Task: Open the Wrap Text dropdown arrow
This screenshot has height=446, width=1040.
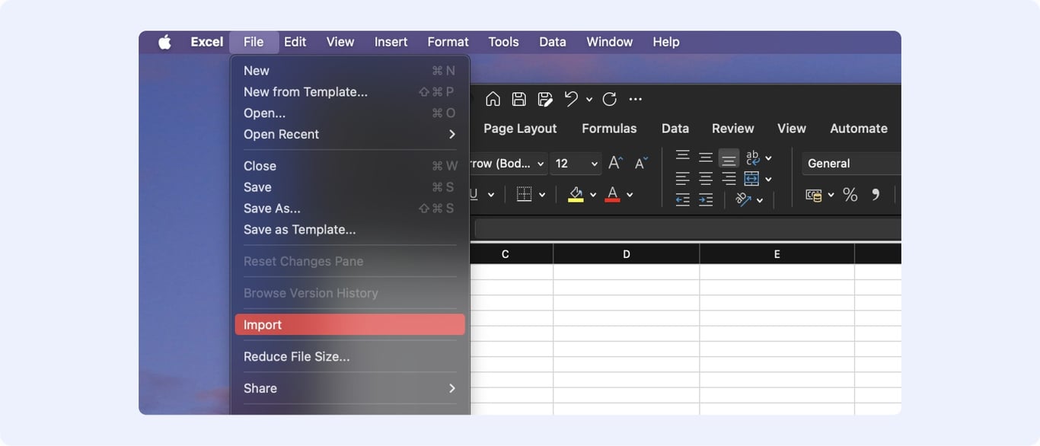Action: click(x=768, y=158)
